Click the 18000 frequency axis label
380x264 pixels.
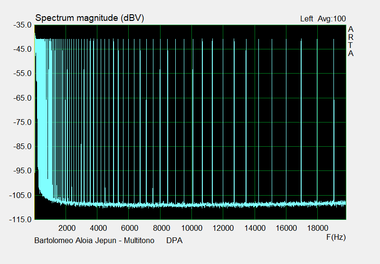tap(318, 228)
